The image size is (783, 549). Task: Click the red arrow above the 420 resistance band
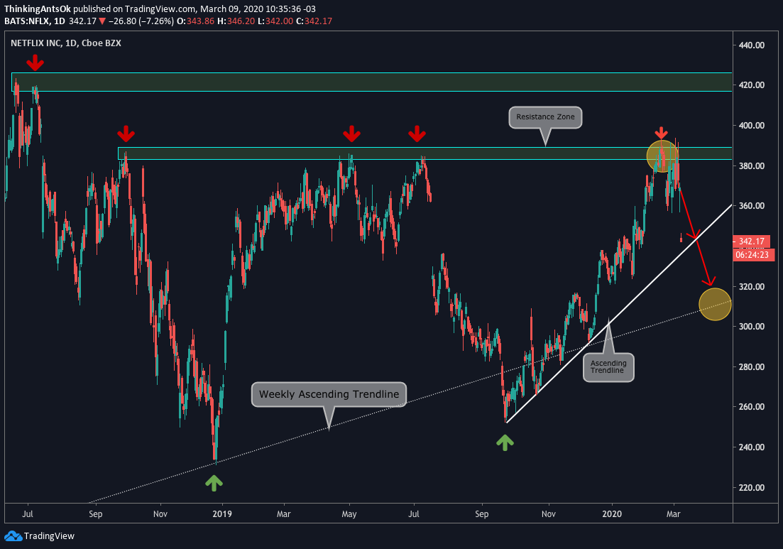coord(35,63)
